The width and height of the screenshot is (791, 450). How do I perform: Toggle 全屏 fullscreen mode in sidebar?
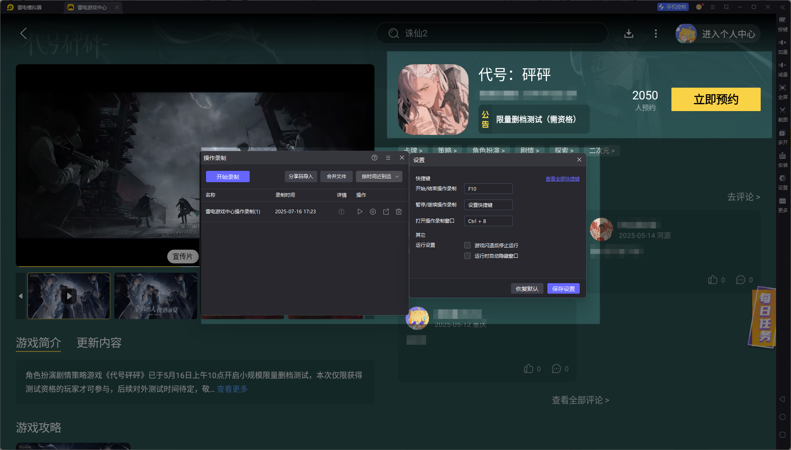[x=783, y=91]
